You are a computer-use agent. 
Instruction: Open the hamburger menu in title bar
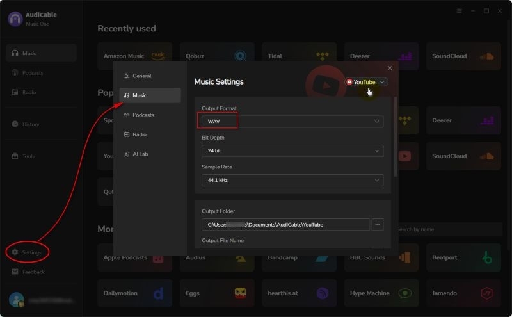coord(459,11)
